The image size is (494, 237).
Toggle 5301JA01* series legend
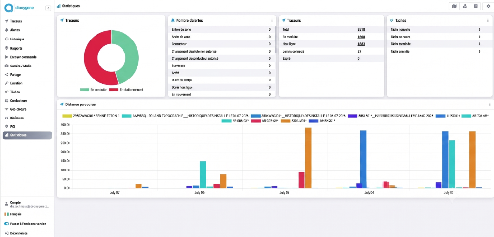(294, 121)
